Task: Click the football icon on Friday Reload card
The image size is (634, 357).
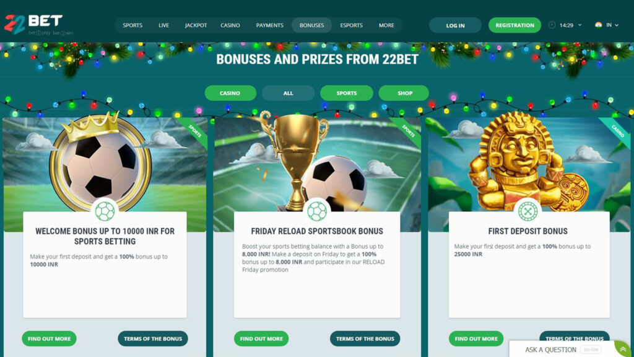Action: [x=317, y=211]
